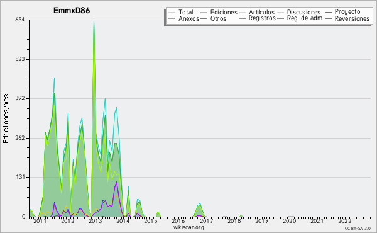
Task: Click the 2016 x-axis label
Action: [178, 221]
